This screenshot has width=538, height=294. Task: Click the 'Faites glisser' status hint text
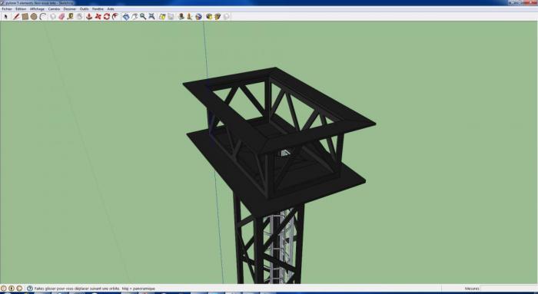95,289
